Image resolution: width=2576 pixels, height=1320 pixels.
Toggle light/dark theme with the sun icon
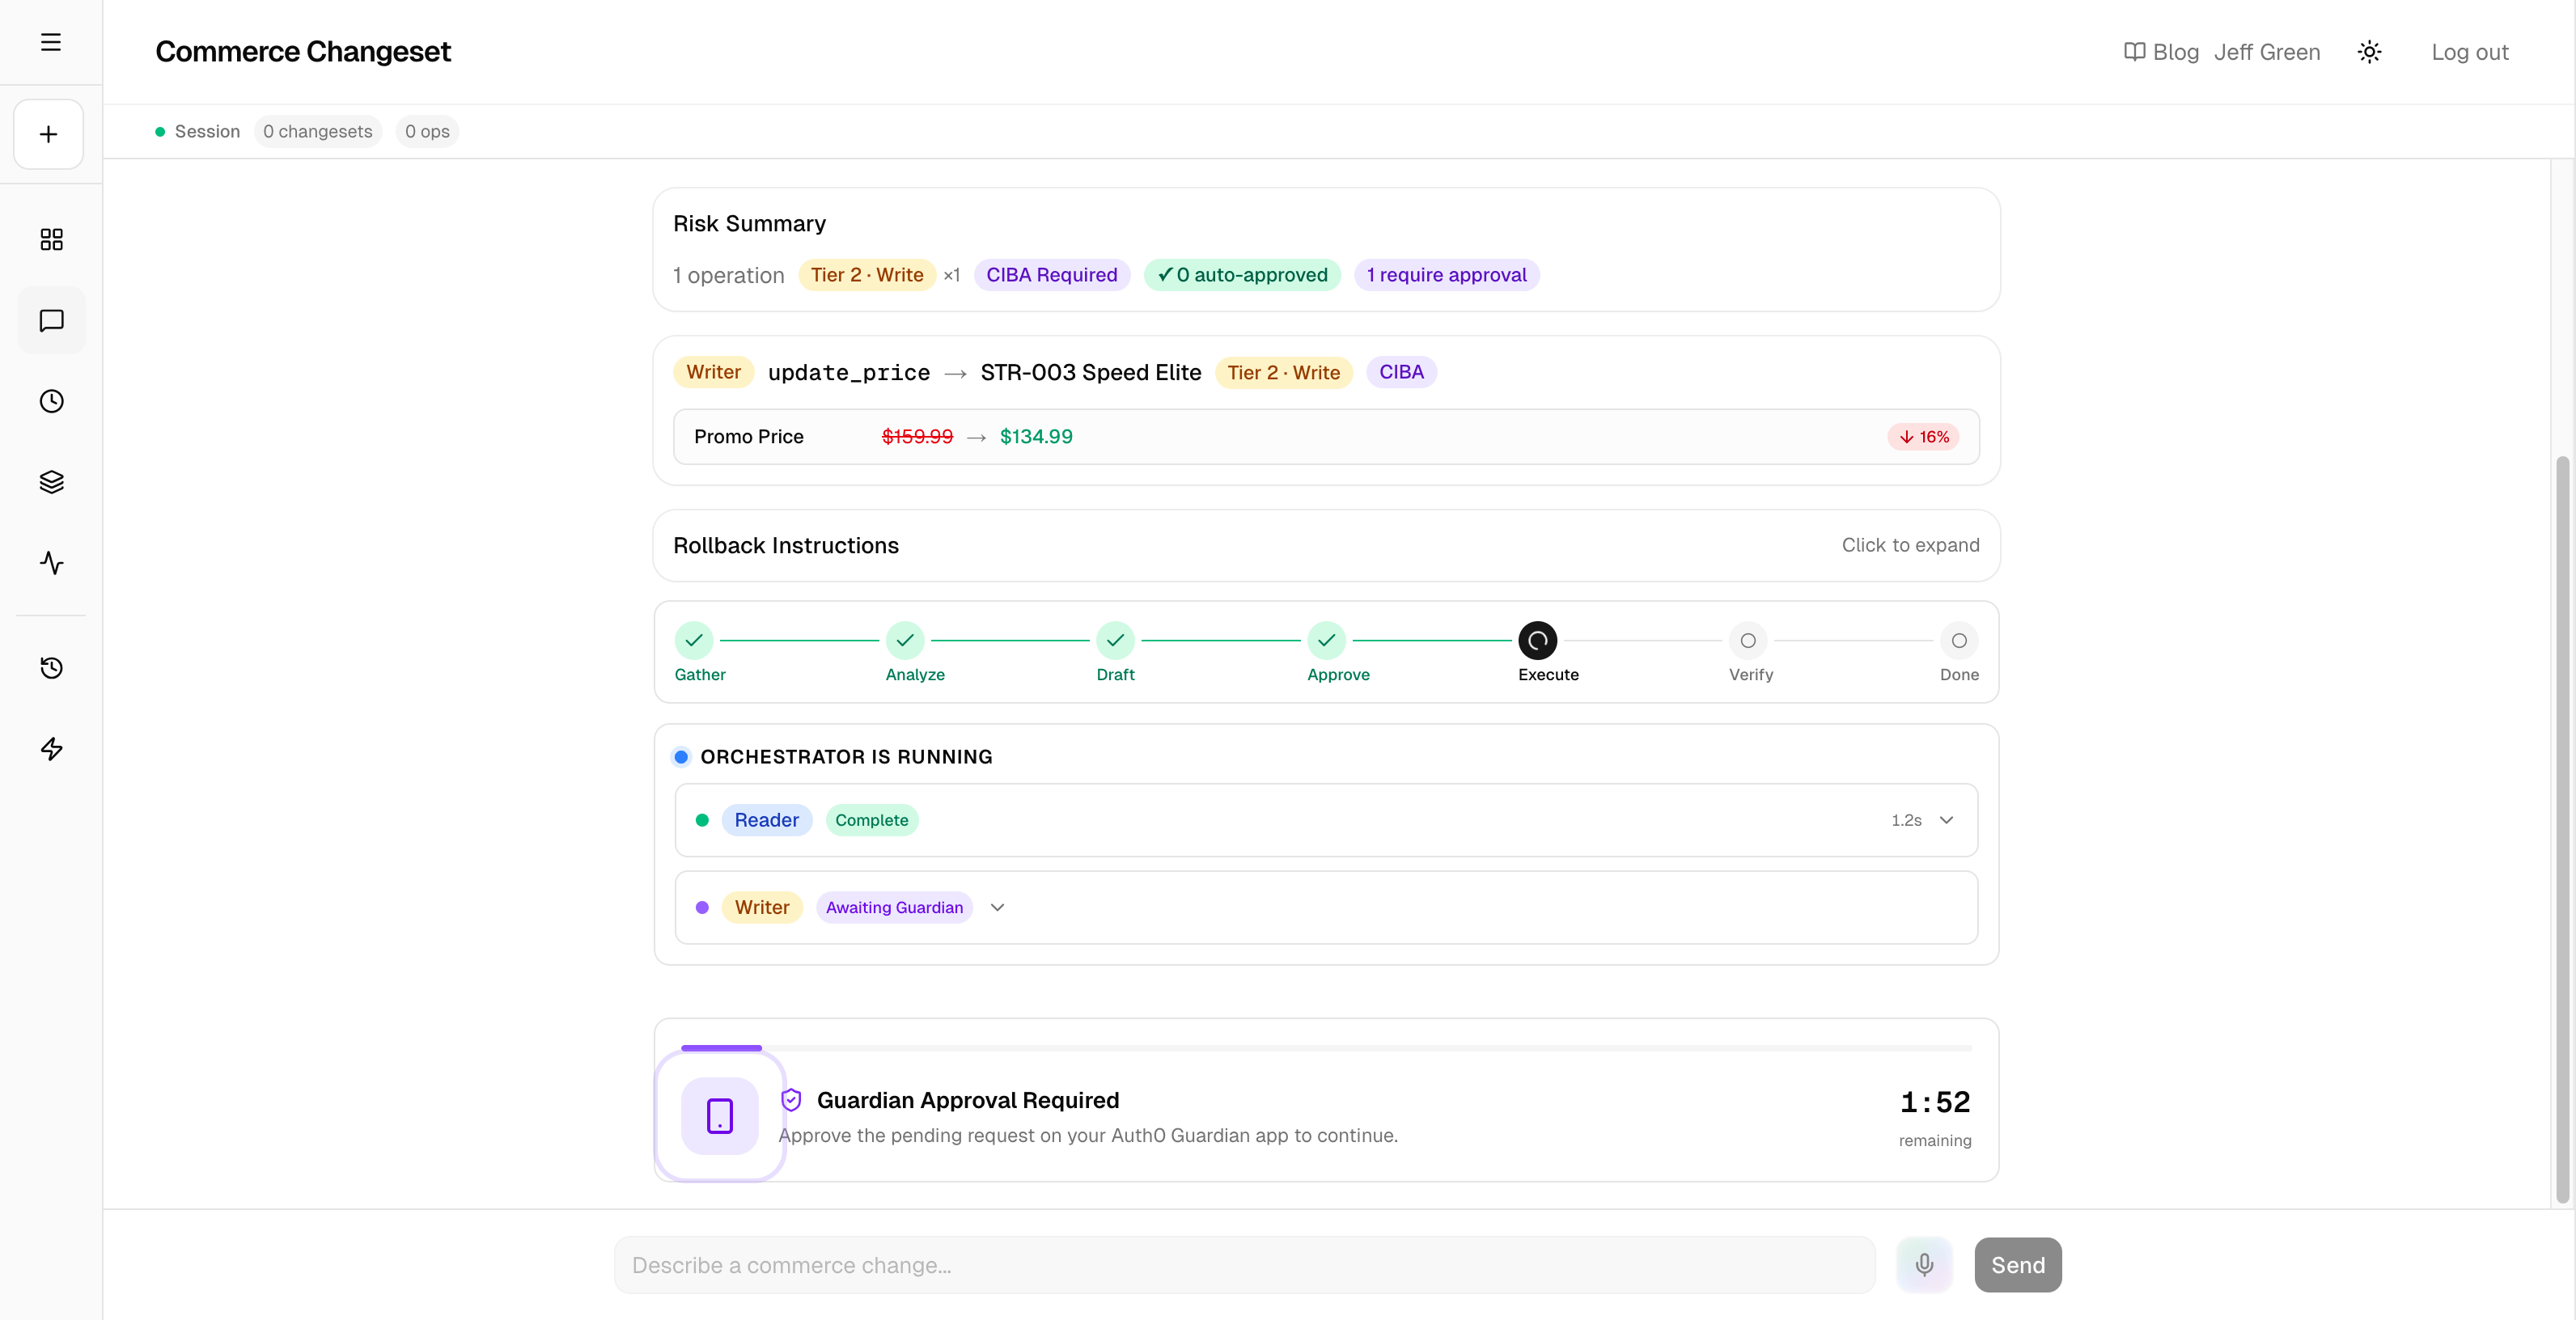[2369, 51]
